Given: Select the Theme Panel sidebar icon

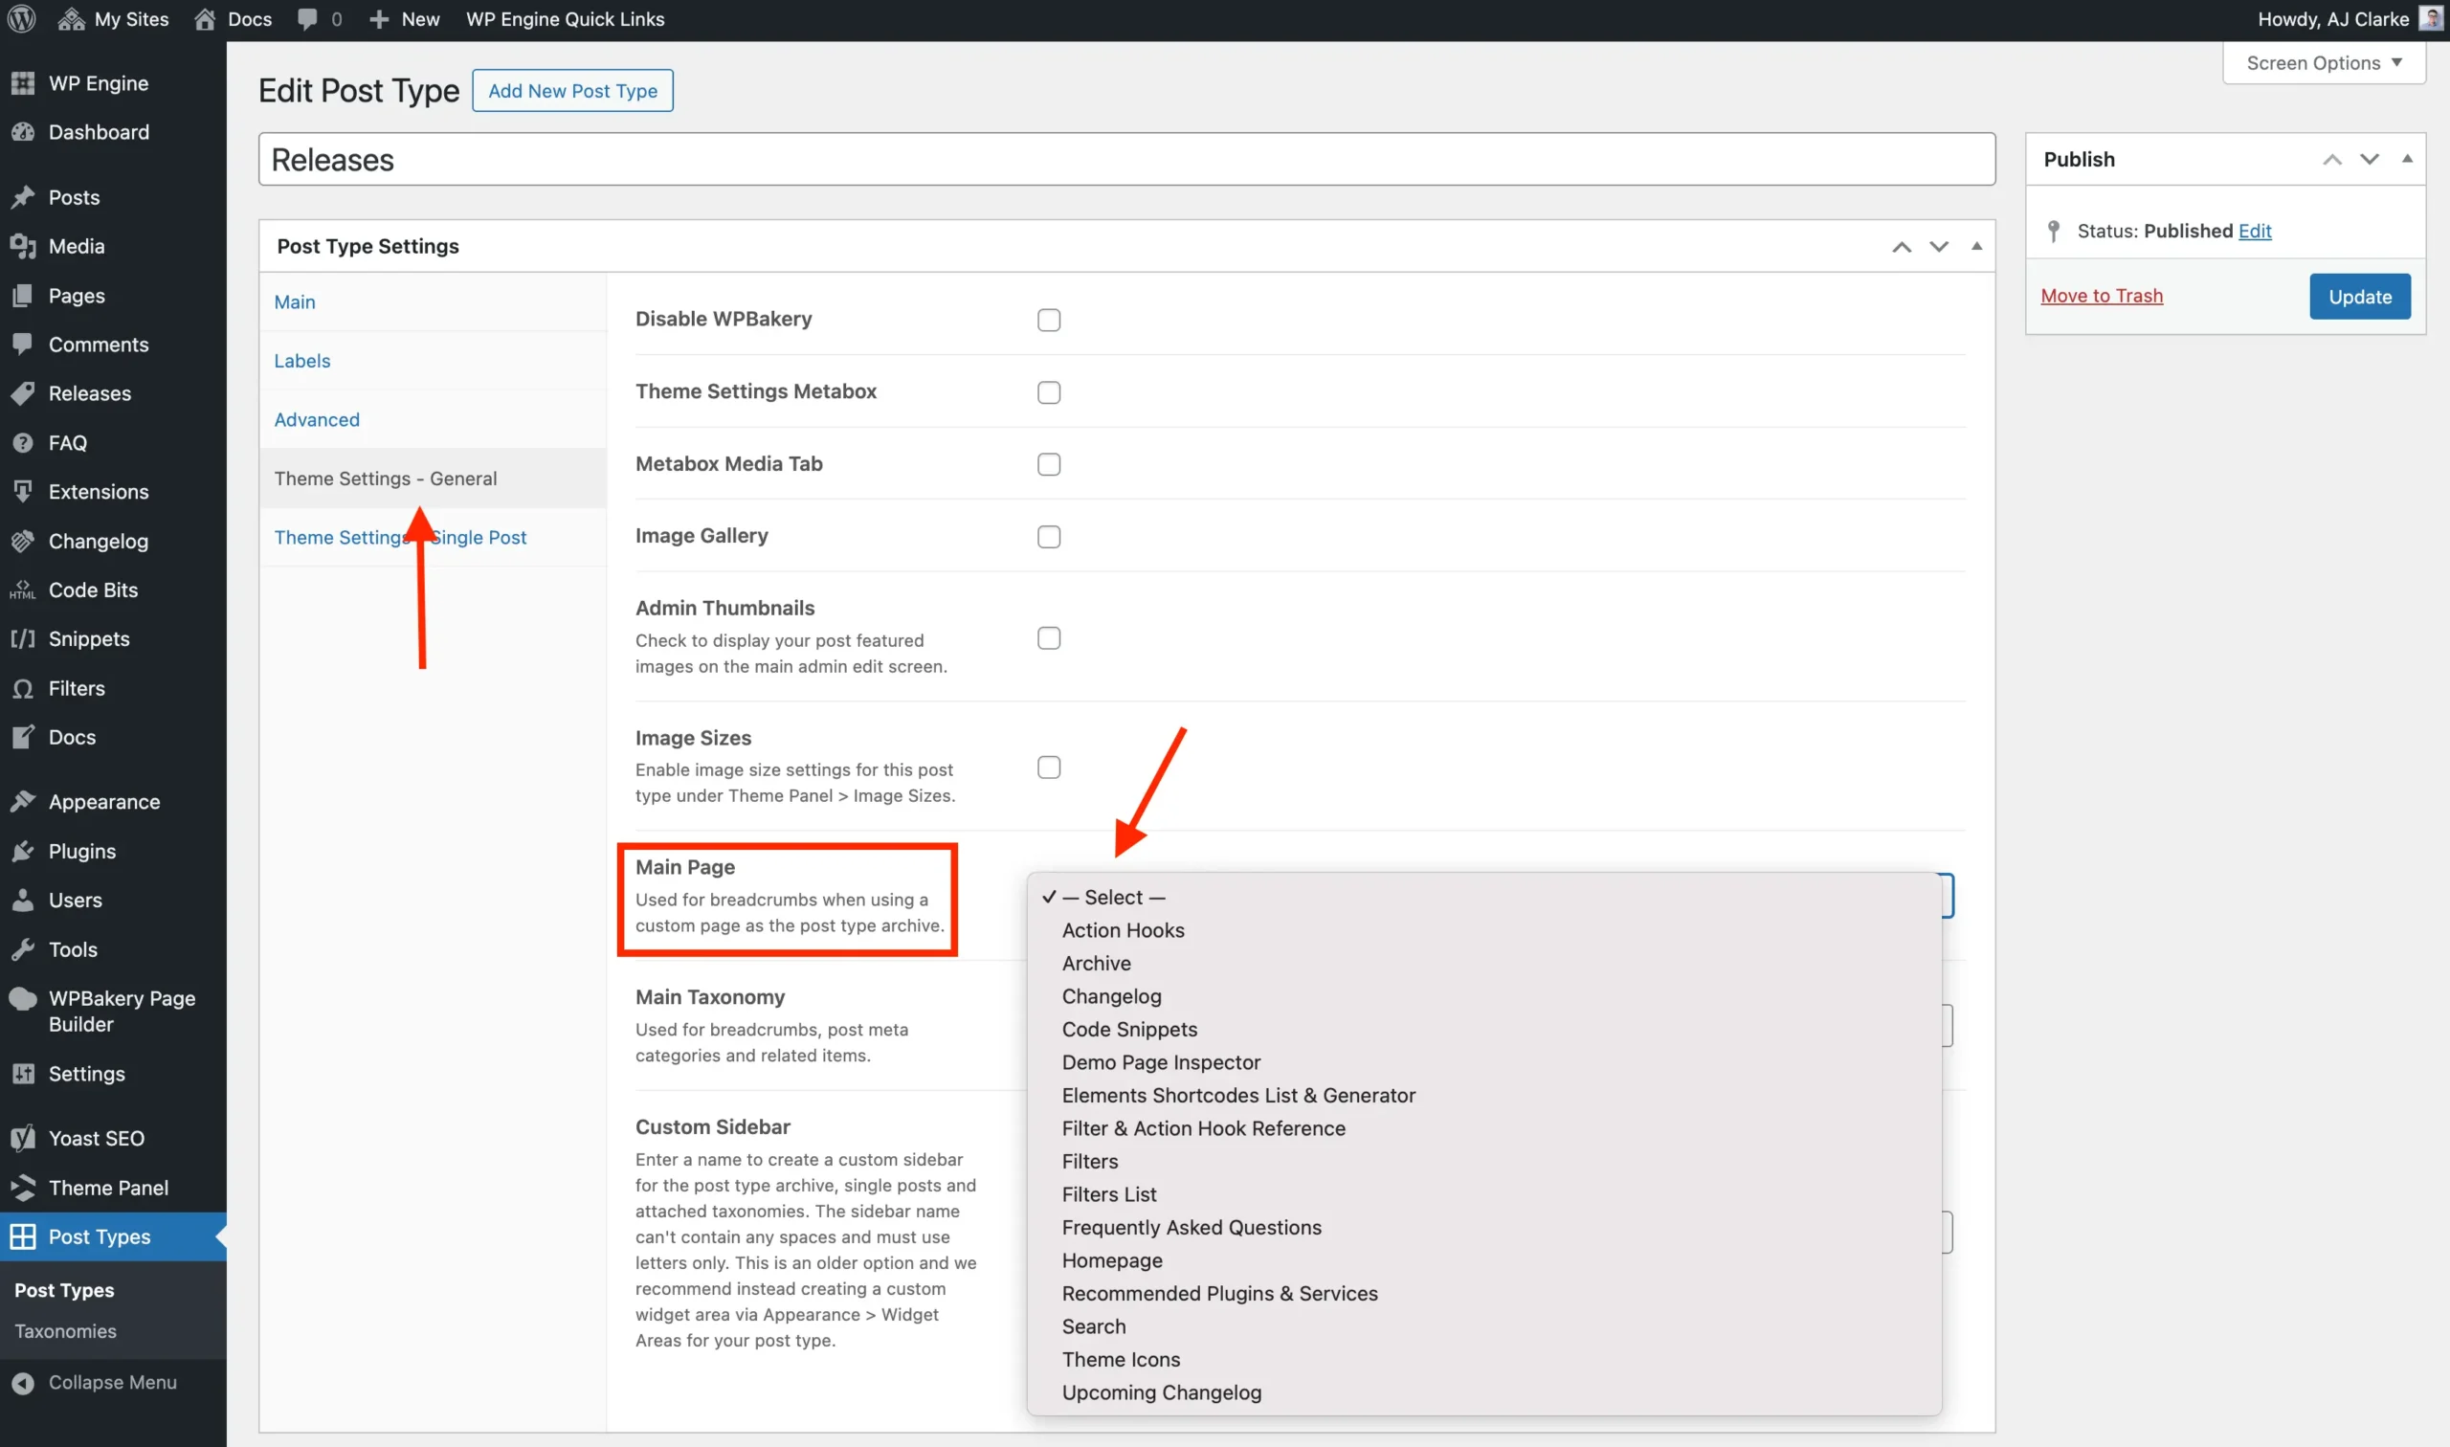Looking at the screenshot, I should [23, 1188].
